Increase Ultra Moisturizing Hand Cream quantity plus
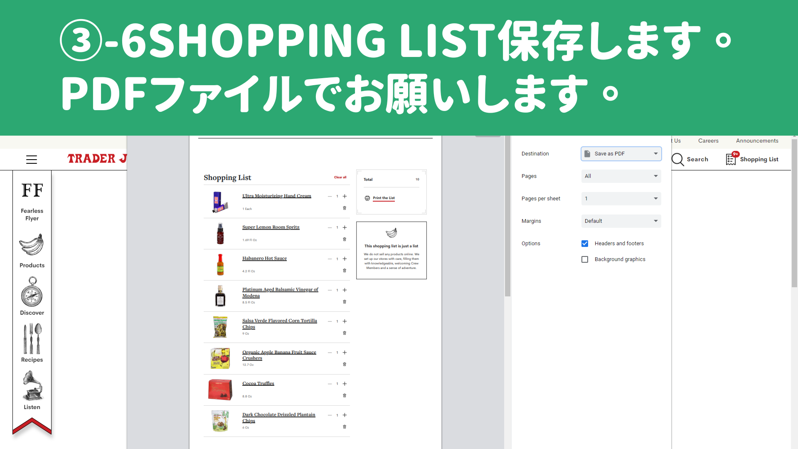The height and width of the screenshot is (449, 798). 345,196
